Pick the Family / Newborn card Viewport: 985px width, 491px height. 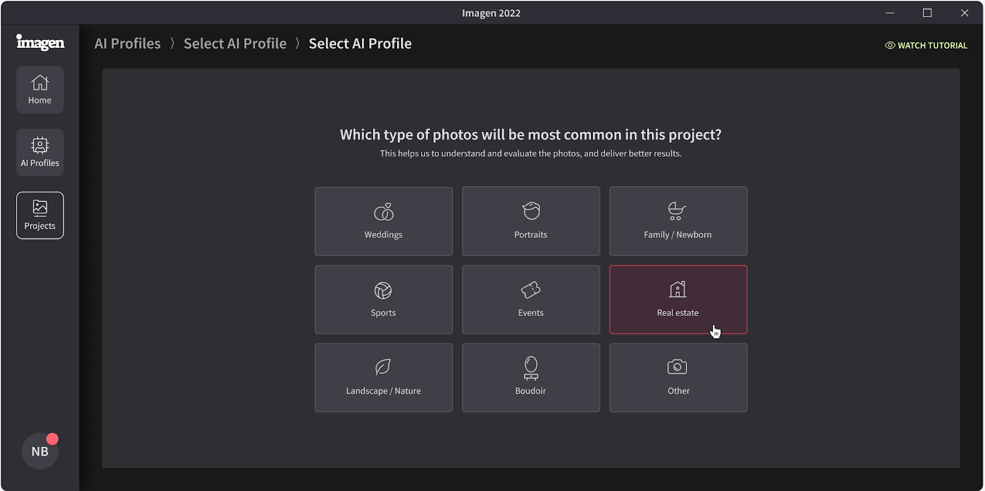678,221
